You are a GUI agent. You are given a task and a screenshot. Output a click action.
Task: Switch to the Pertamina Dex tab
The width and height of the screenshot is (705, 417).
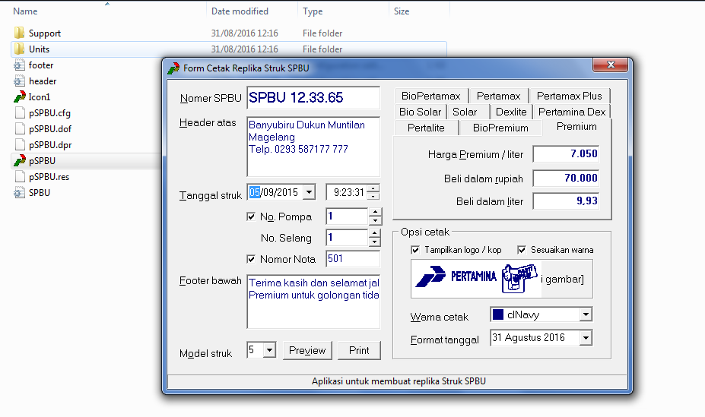[x=571, y=112]
